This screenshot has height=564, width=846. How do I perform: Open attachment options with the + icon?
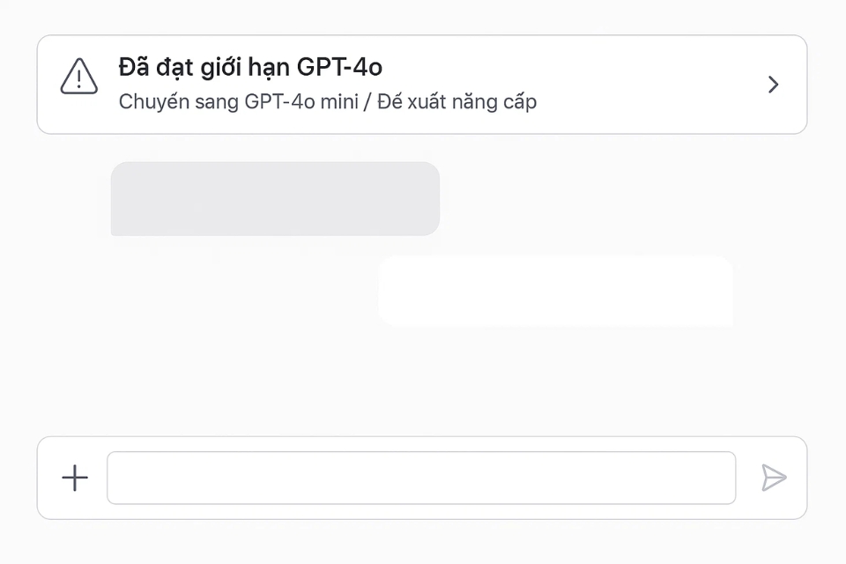tap(74, 478)
